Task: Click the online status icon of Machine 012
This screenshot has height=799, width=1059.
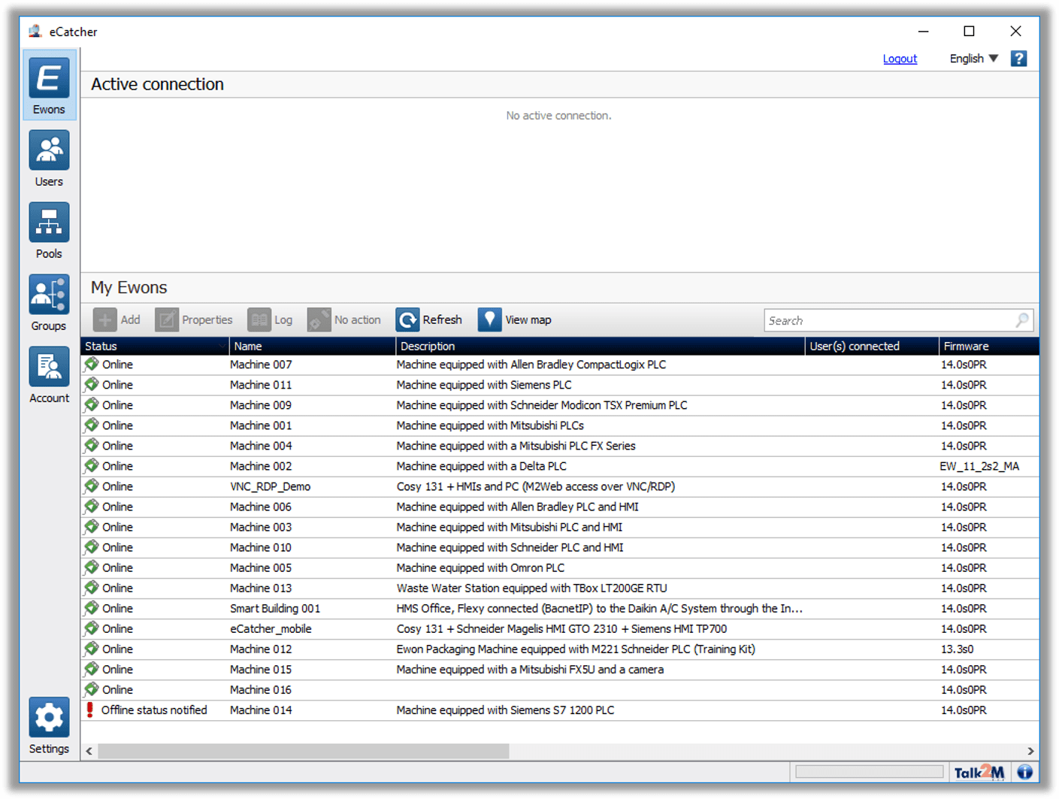Action: point(92,648)
